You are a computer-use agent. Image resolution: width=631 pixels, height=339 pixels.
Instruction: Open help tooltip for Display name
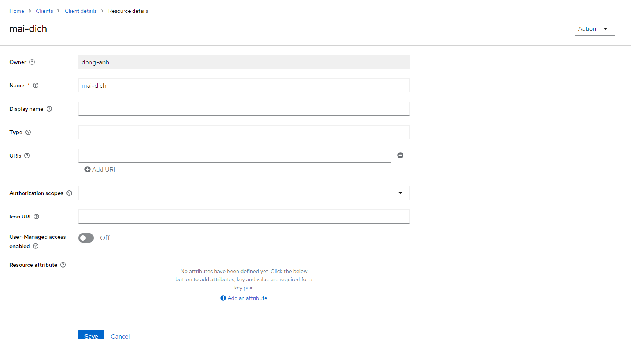[49, 109]
